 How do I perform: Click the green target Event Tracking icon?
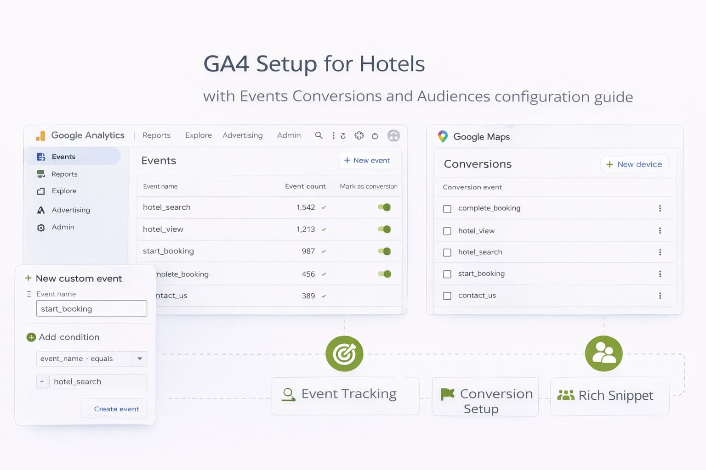point(344,353)
